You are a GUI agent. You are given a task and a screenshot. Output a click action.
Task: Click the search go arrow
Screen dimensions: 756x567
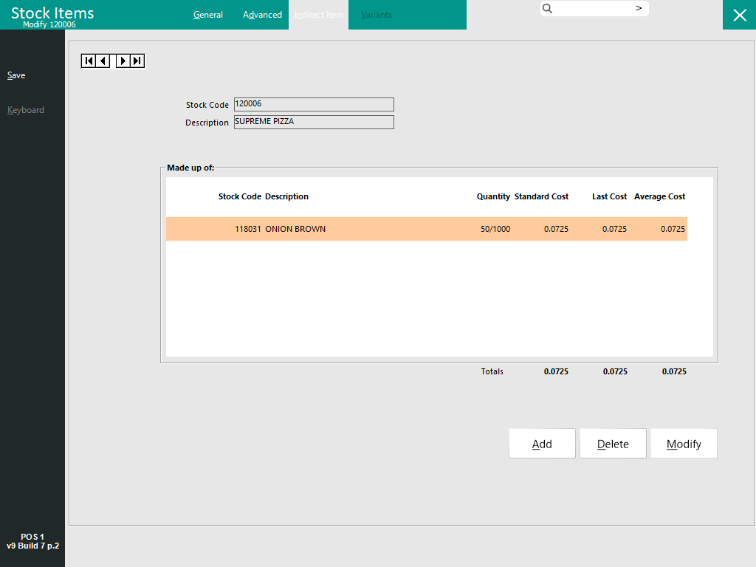coord(639,8)
